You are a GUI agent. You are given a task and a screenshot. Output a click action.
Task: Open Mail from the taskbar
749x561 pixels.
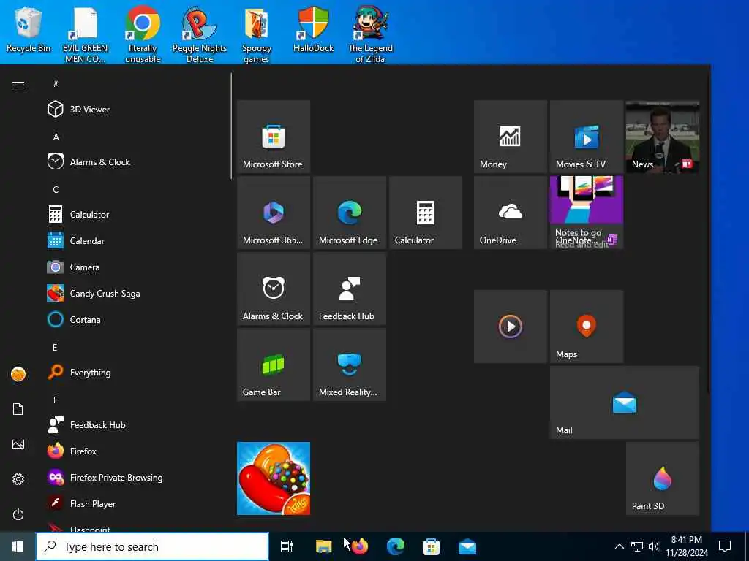click(467, 546)
